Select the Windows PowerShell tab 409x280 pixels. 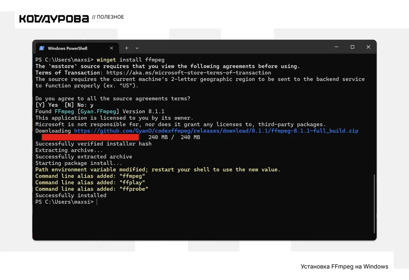point(77,48)
